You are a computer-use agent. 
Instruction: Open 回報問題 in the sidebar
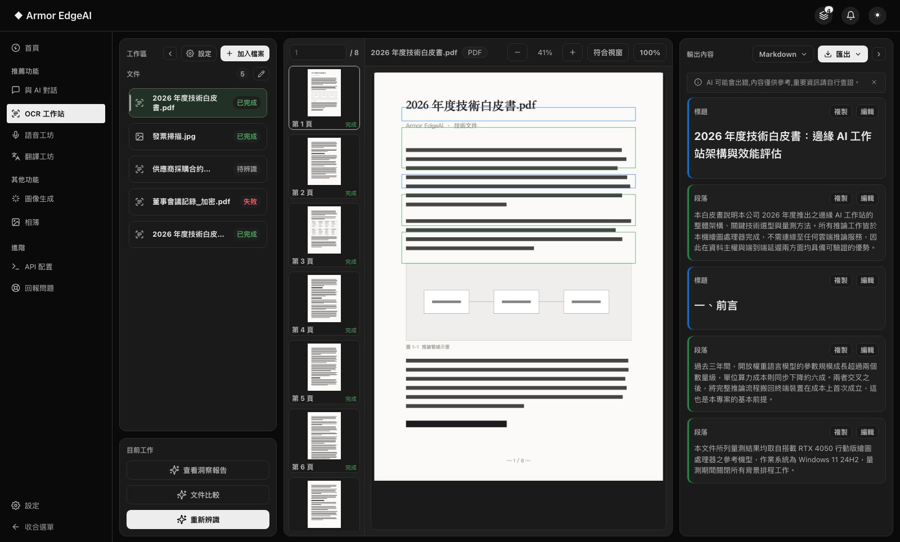[x=56, y=288]
